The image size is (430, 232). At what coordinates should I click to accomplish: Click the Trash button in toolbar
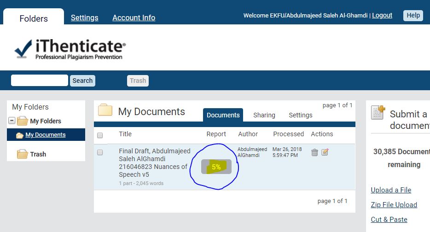point(138,81)
